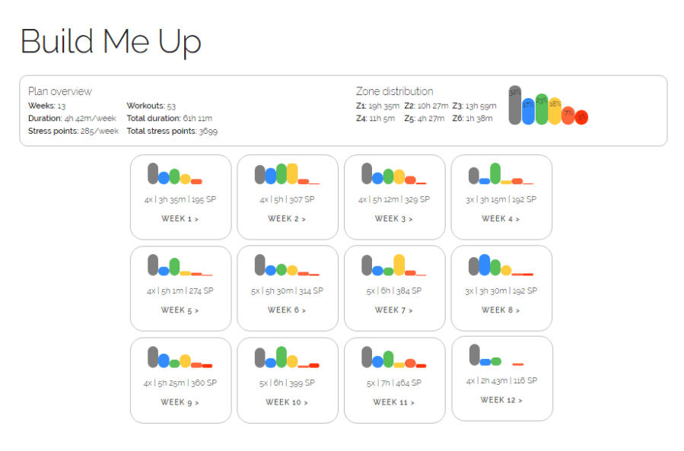Expand Week 4 using its chevron
Screen dimensions: 684x451
tap(519, 219)
